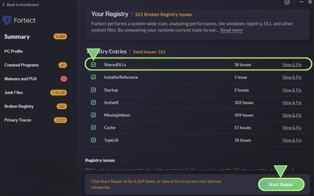Click View & Fix for Cache

[292, 128]
